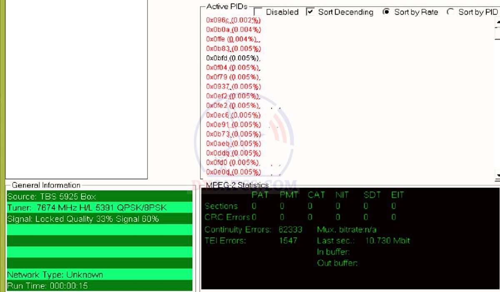500x292 pixels.
Task: Click the Tuner 7674 MHz info row
Action: pyautogui.click(x=99, y=208)
